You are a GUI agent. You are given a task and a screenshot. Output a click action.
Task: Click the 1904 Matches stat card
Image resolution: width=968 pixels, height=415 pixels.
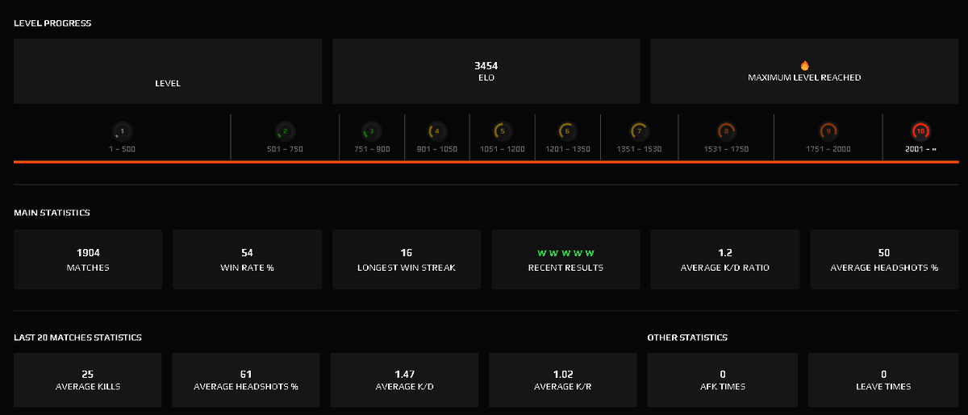tap(88, 259)
